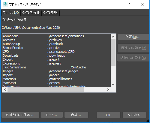Click the vertical scrollbar thumb
Viewport: 150px width, 123px height.
pos(113,52)
